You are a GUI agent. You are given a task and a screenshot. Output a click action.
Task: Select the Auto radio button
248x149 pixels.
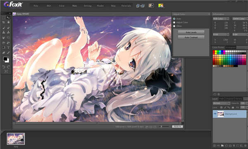[174, 19]
